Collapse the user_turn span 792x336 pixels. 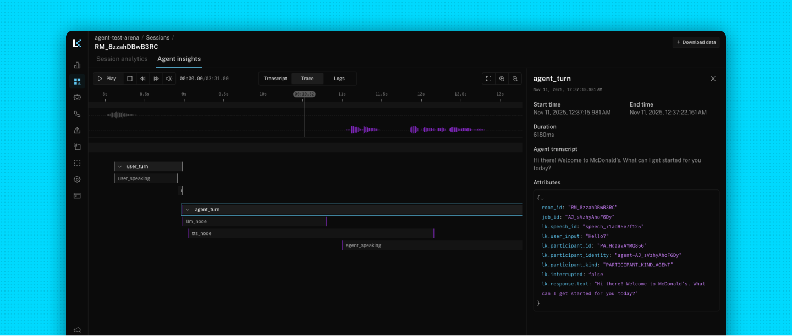pyautogui.click(x=120, y=166)
